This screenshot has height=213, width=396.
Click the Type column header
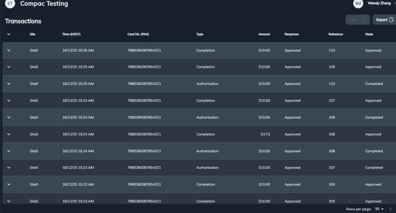coord(200,34)
